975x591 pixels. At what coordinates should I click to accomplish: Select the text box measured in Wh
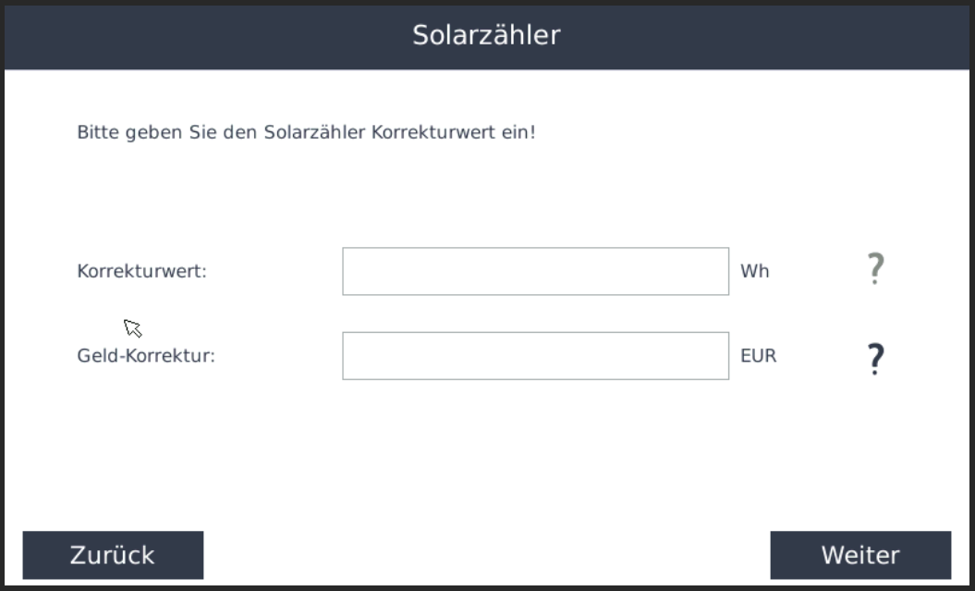coord(535,271)
